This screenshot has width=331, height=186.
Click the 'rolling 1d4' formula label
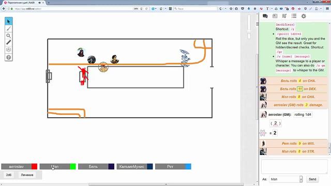point(303,115)
